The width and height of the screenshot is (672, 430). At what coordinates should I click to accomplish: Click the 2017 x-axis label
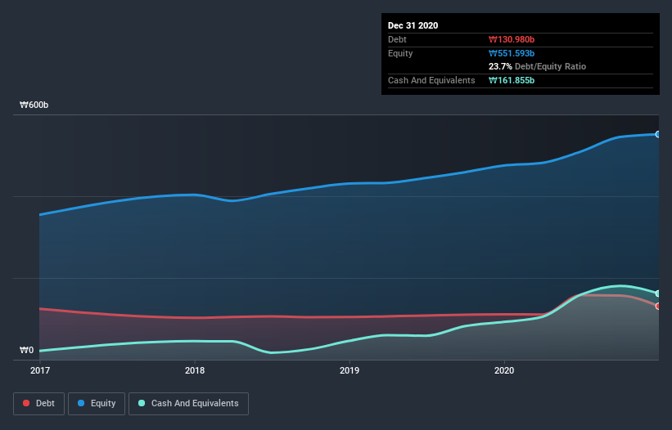[40, 370]
